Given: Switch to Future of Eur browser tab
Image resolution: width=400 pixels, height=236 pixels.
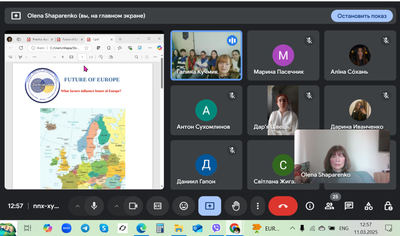Looking at the screenshot, I should point(70,39).
